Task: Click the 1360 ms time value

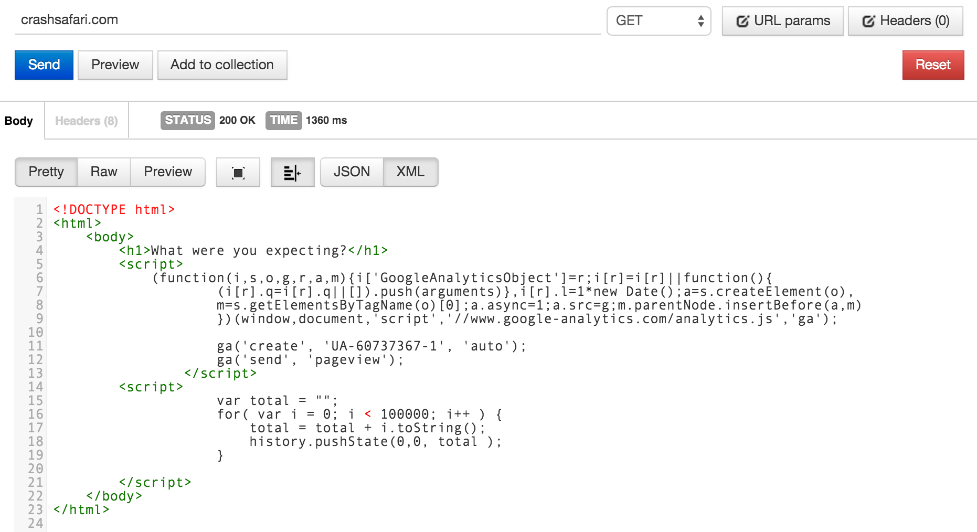Action: 326,120
